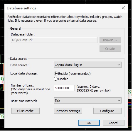Click the Flush cache button
Viewport: 133px width, 132px height.
[x=26, y=111]
